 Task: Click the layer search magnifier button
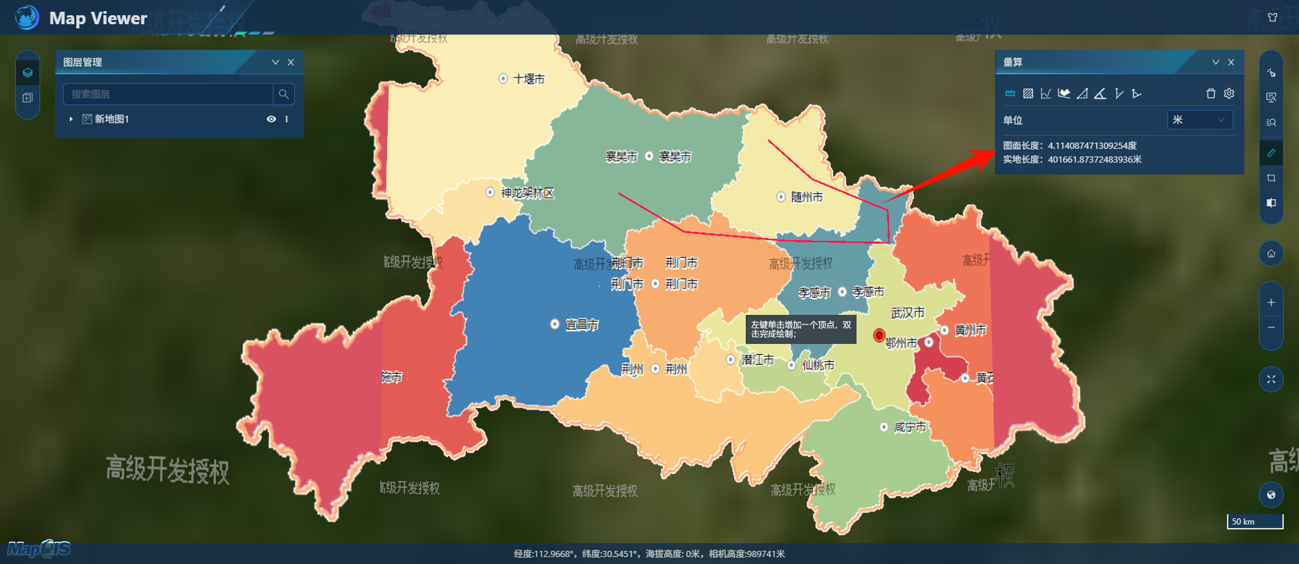pos(284,94)
